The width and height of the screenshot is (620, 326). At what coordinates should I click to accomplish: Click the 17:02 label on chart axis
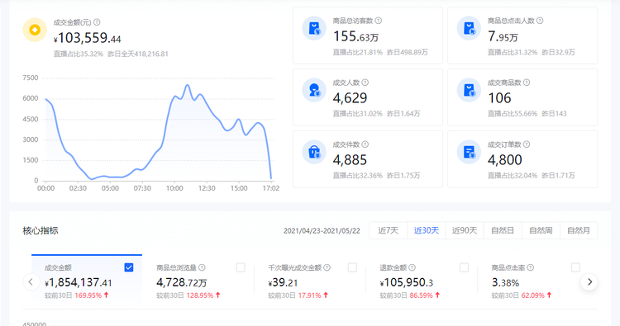pos(271,188)
